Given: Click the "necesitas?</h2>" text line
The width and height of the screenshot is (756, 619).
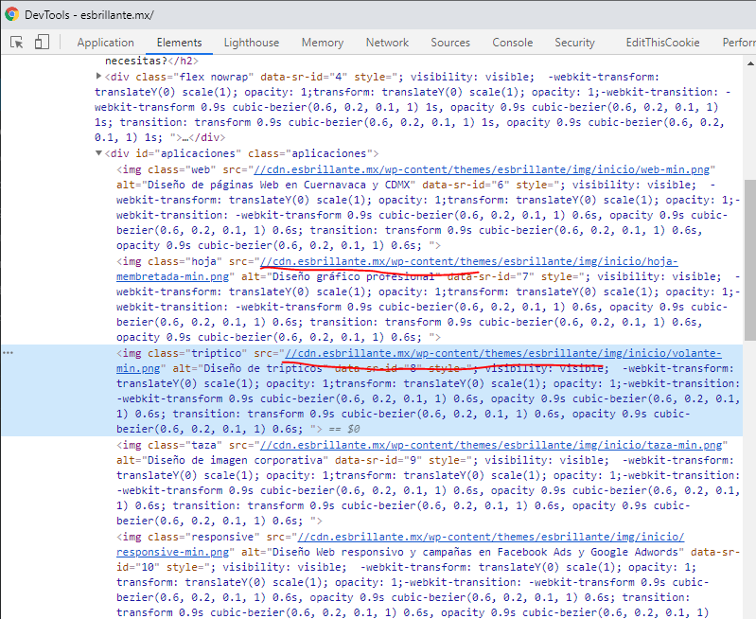Looking at the screenshot, I should (x=151, y=61).
